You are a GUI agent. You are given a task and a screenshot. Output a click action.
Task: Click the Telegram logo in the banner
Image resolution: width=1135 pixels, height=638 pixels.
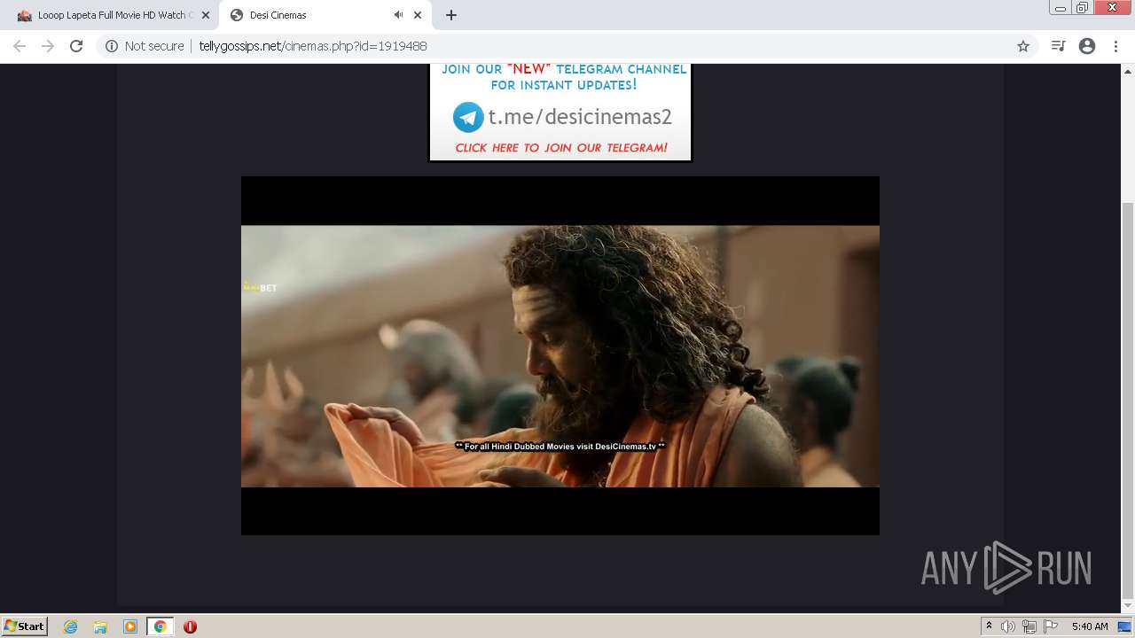[468, 117]
